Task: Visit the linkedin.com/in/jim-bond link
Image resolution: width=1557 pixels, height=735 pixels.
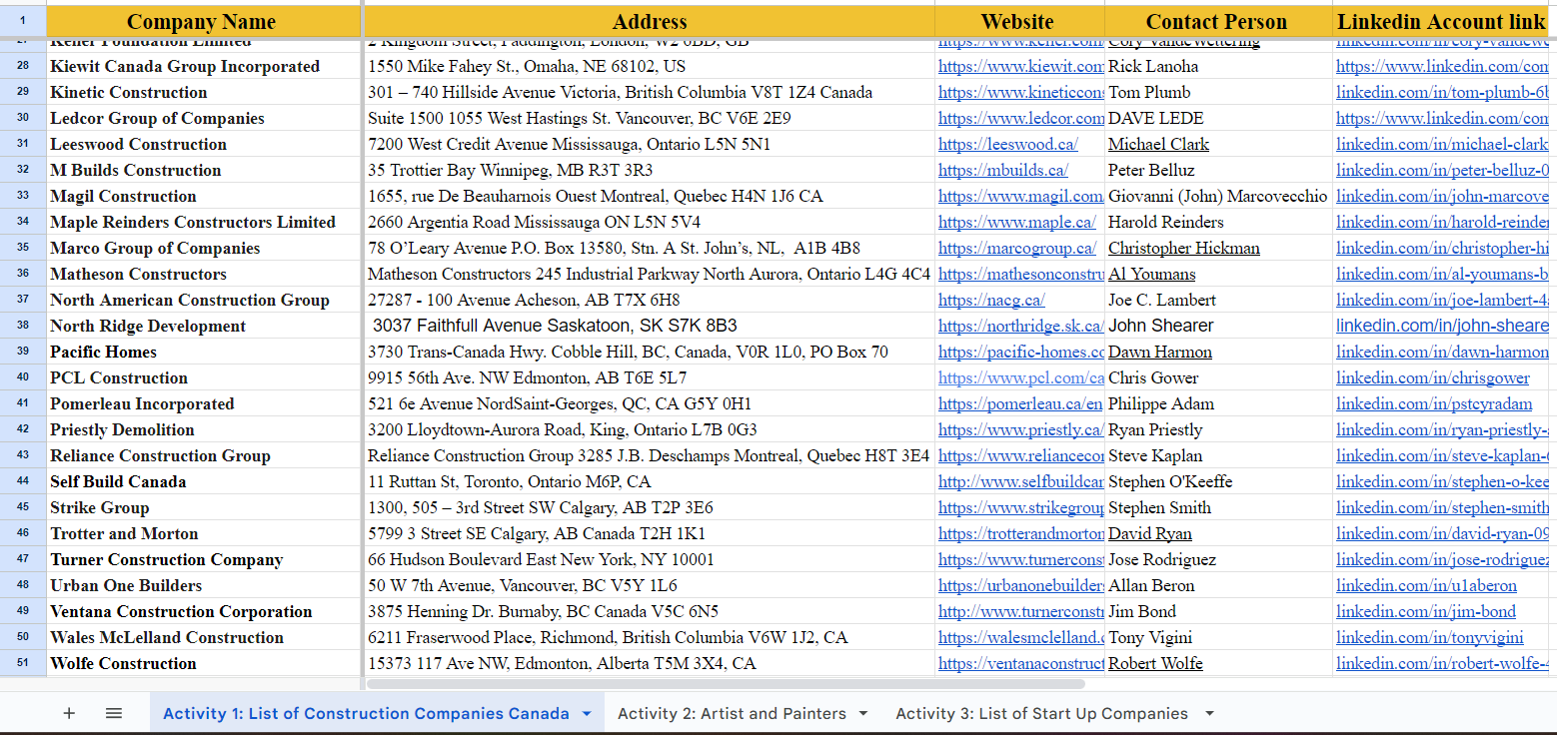Action: click(x=1426, y=612)
